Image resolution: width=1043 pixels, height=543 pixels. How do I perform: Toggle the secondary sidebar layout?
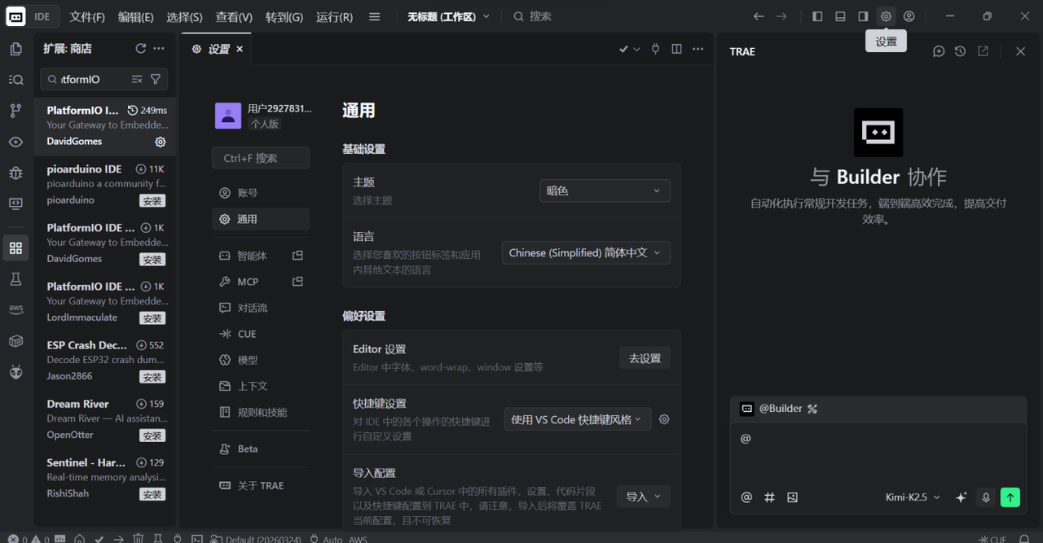(x=863, y=16)
